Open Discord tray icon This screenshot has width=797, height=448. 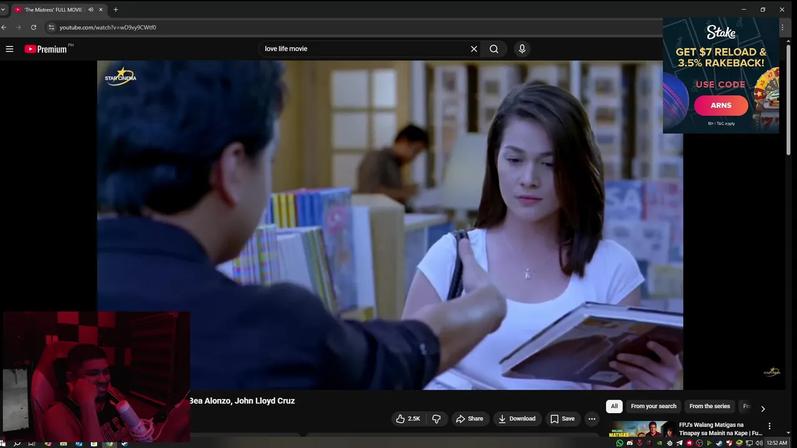click(630, 443)
